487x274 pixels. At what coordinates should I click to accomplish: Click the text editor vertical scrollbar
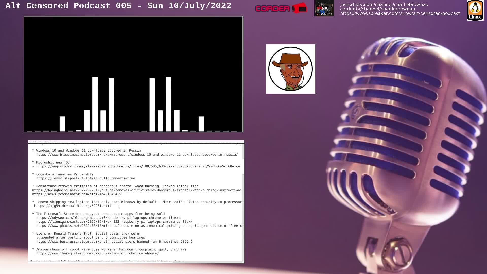[x=243, y=202]
